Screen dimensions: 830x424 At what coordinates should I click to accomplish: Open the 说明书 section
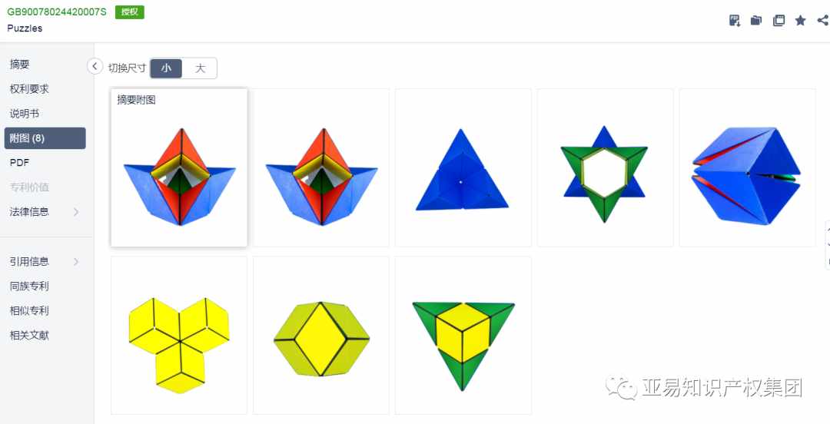[25, 114]
